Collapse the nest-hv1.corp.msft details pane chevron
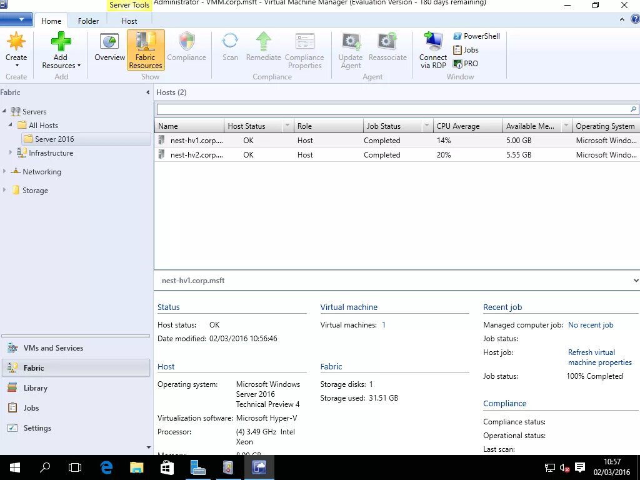640x480 pixels. [x=636, y=281]
